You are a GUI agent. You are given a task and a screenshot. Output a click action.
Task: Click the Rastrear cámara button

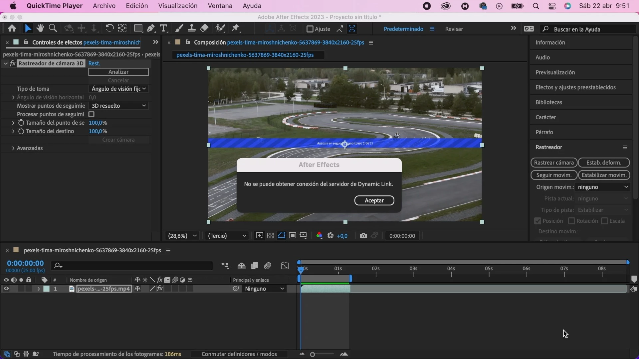(x=554, y=163)
